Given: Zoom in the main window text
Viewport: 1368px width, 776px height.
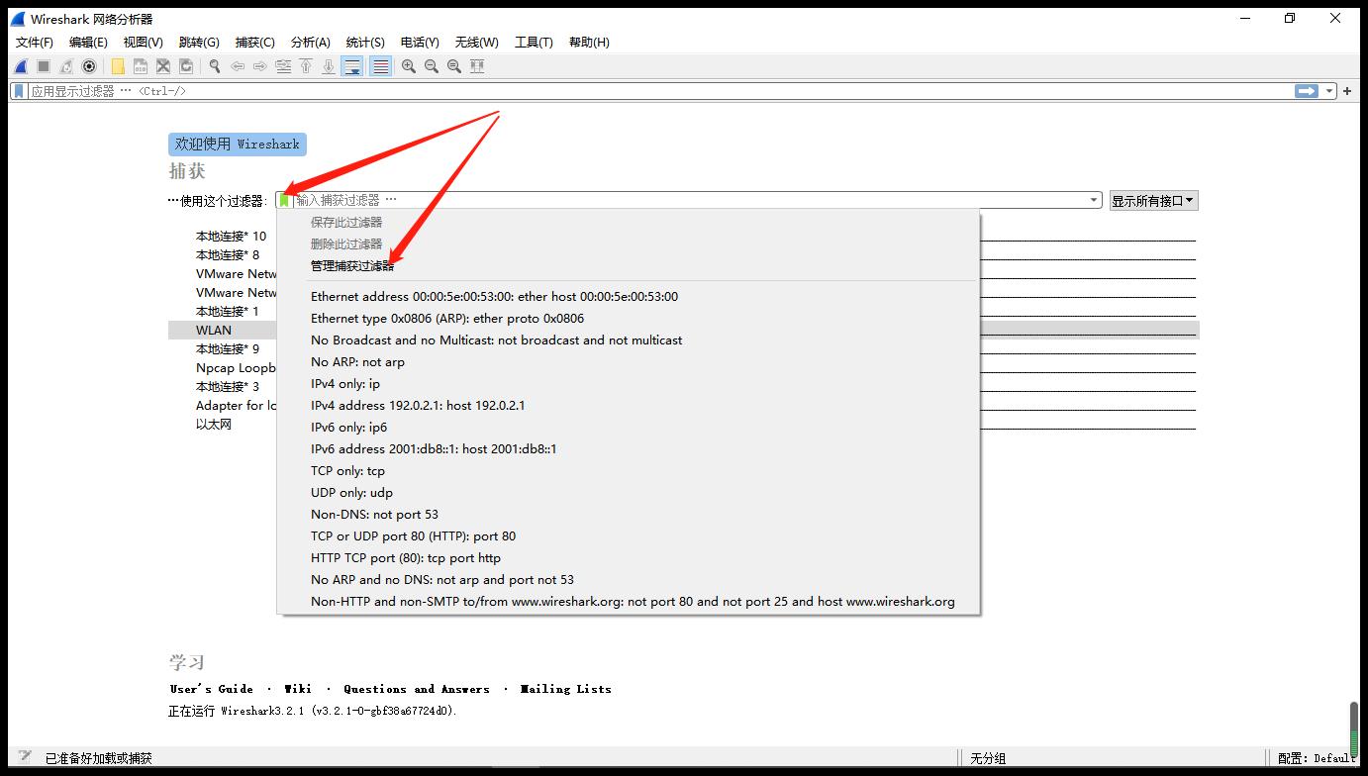Looking at the screenshot, I should (x=409, y=66).
